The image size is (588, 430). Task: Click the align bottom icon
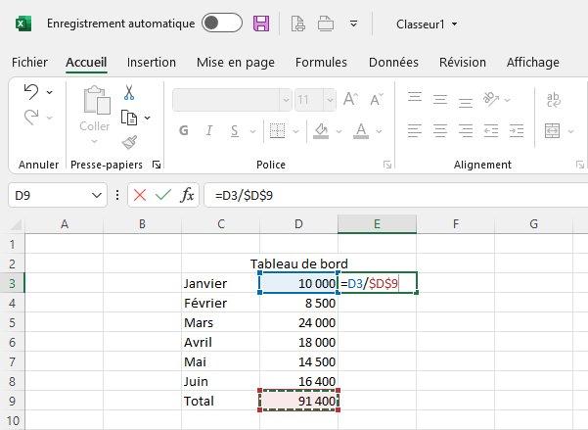click(466, 102)
